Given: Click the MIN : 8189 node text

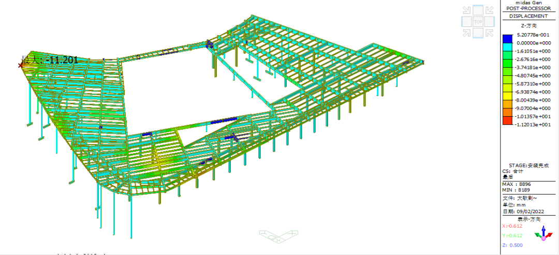Looking at the screenshot, I should pyautogui.click(x=517, y=190).
